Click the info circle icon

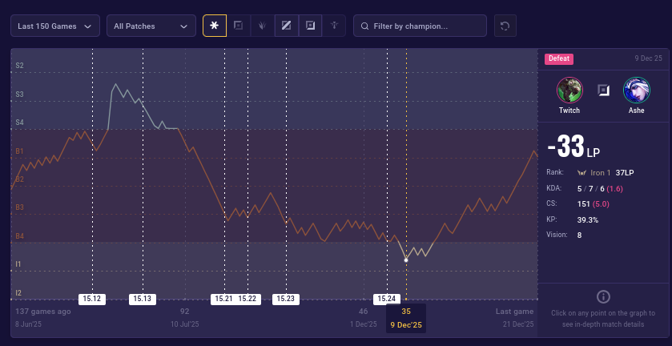pyautogui.click(x=603, y=296)
